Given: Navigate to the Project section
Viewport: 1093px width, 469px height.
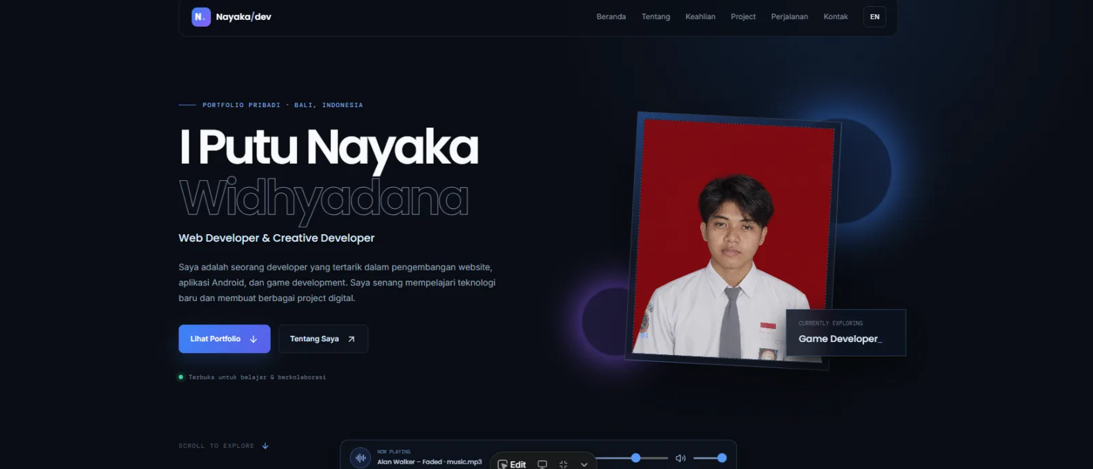Looking at the screenshot, I should pos(743,17).
